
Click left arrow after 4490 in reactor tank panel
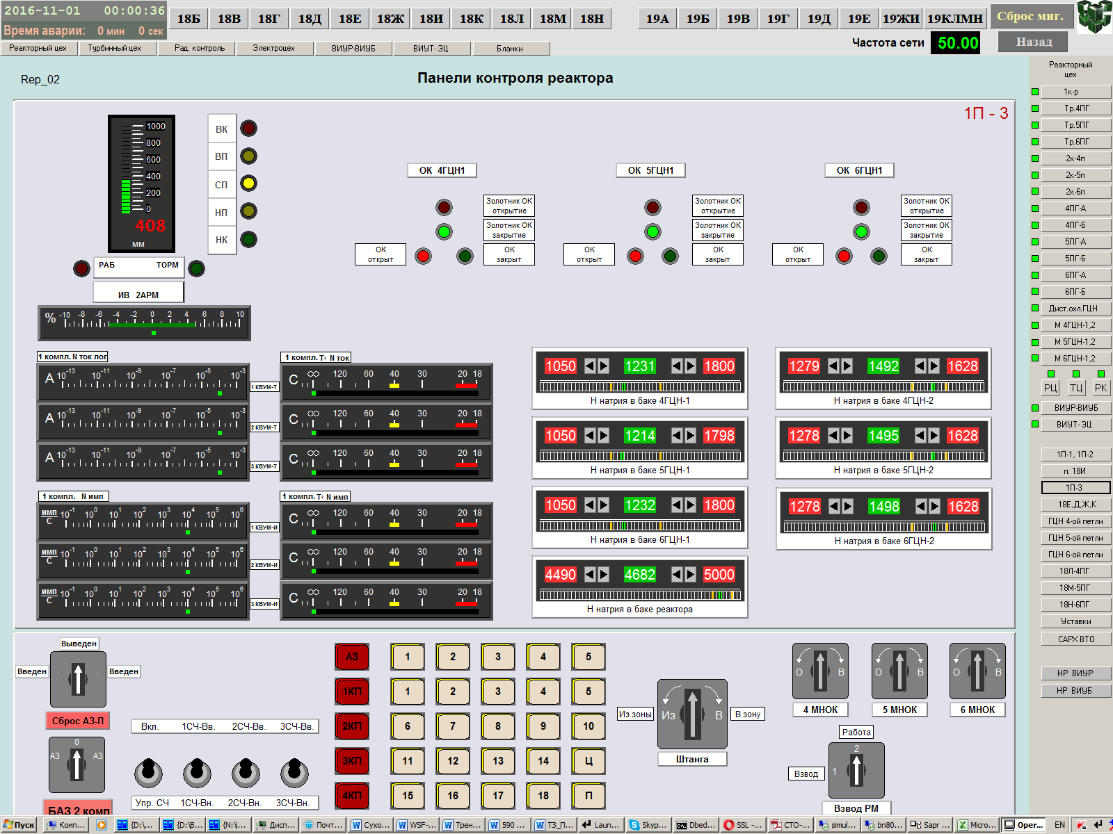point(590,574)
